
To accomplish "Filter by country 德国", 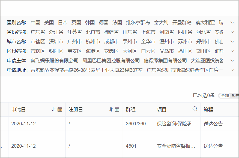I will (x=103, y=23).
